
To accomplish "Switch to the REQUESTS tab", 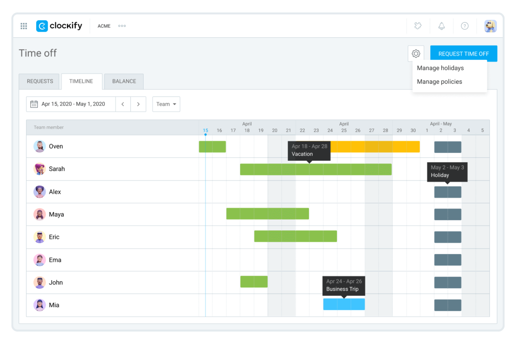I will tap(39, 81).
